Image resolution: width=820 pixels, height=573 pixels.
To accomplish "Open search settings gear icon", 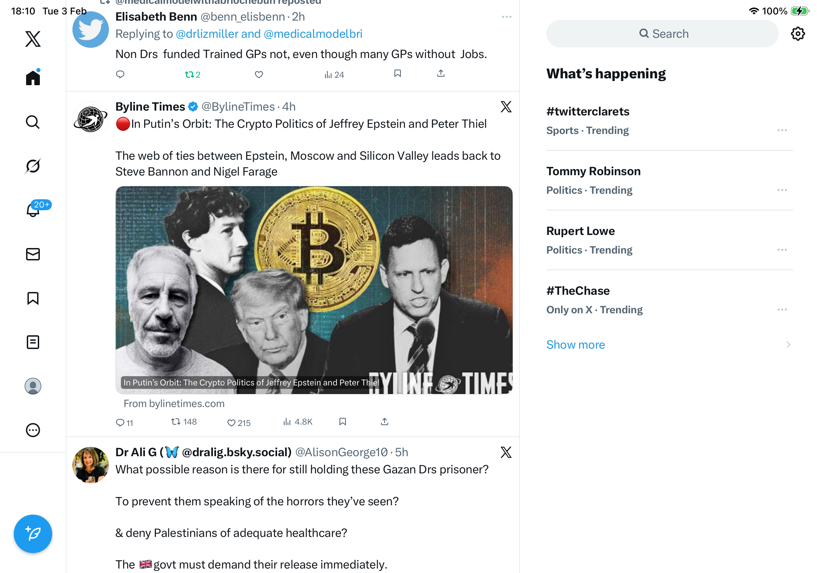I will coord(797,34).
